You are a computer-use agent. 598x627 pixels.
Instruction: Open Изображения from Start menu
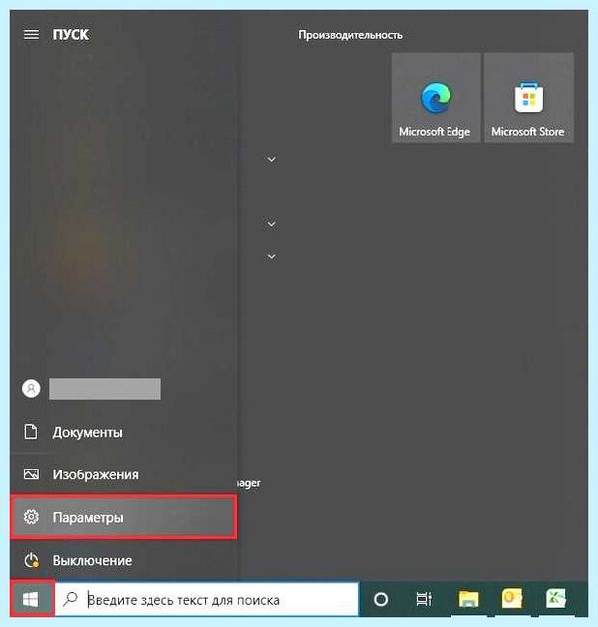point(122,474)
